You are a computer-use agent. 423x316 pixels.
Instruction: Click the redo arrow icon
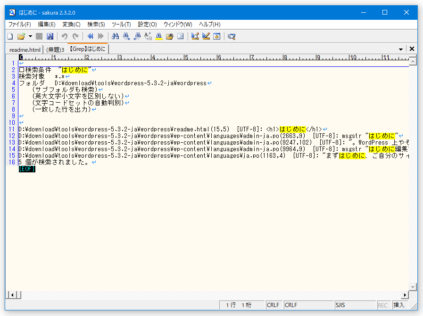coord(75,36)
